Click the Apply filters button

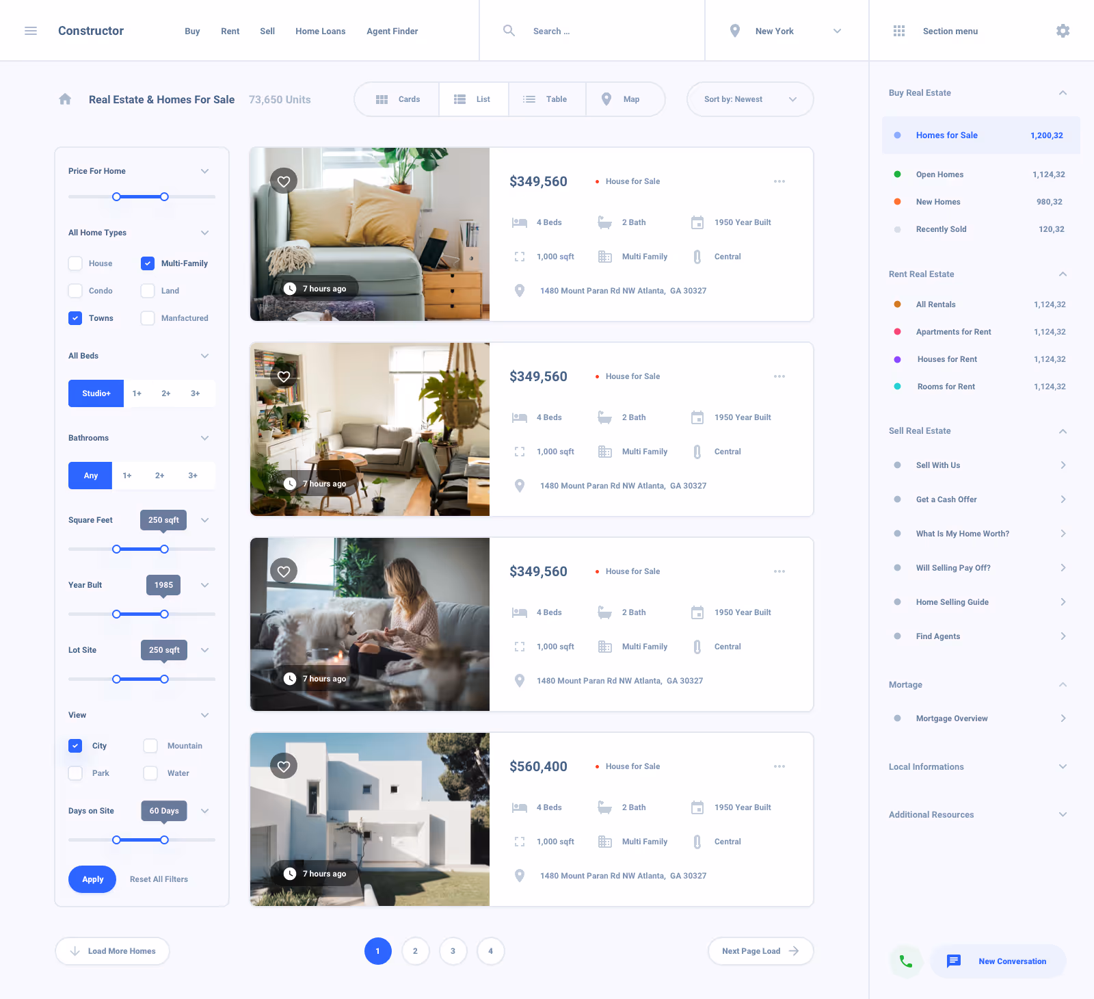[x=92, y=879]
